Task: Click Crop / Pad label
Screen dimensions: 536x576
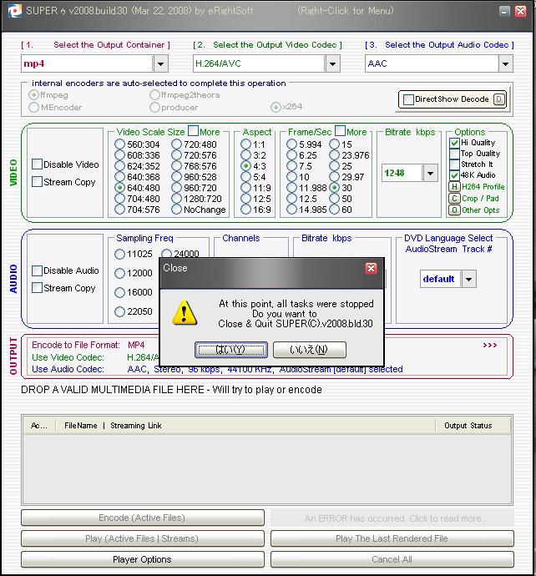Action: point(480,199)
